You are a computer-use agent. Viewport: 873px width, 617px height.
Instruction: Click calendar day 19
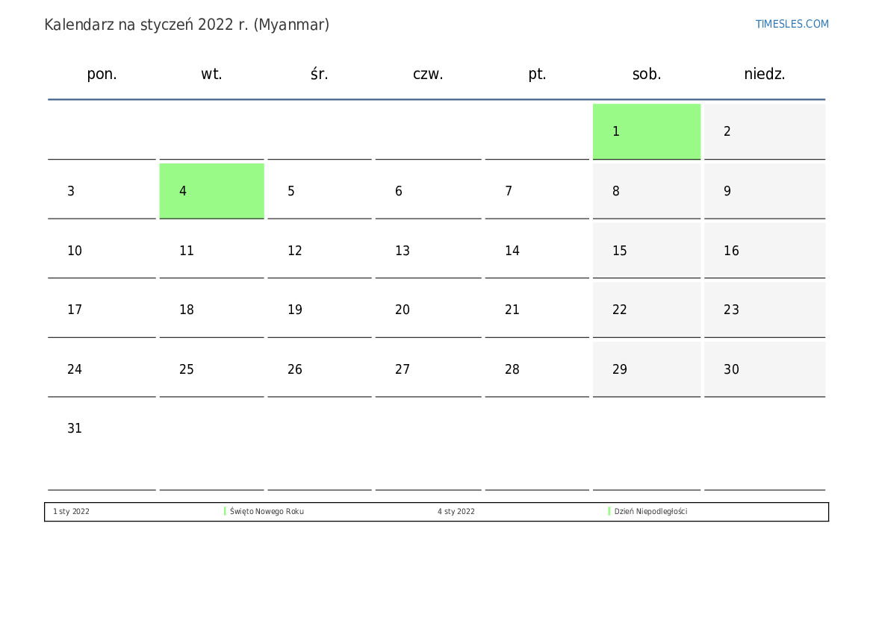point(320,310)
